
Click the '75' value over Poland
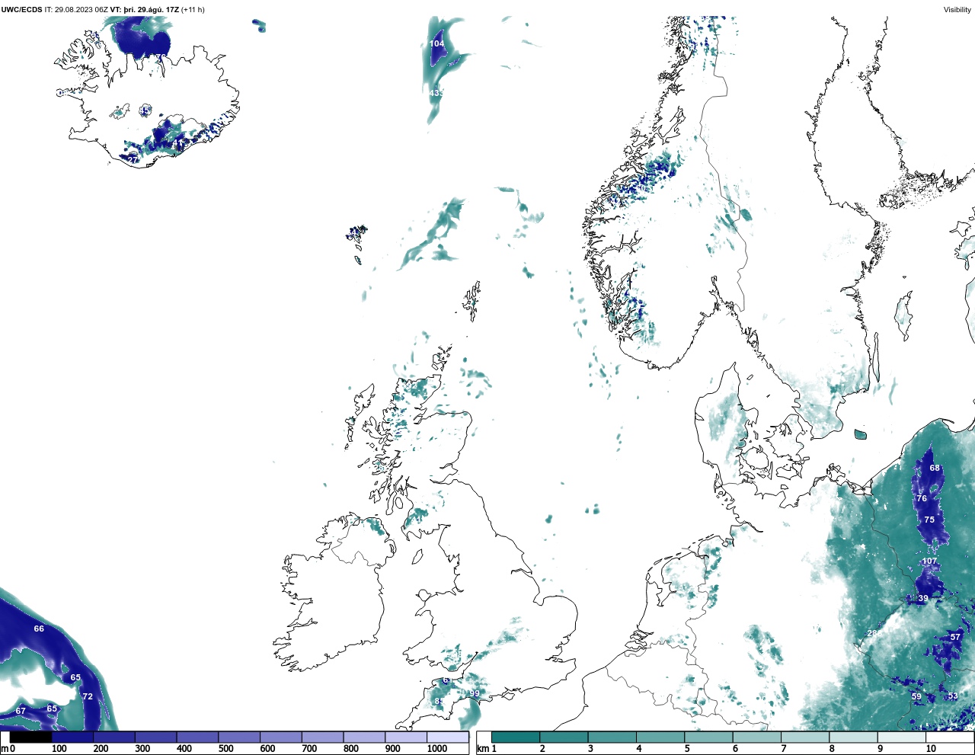(929, 520)
